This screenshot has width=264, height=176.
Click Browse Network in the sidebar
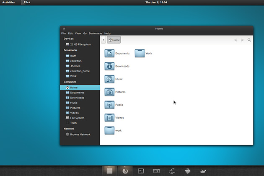coord(80,135)
